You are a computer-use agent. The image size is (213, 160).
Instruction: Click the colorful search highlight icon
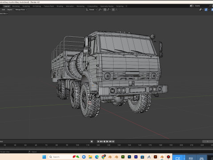coord(76,157)
